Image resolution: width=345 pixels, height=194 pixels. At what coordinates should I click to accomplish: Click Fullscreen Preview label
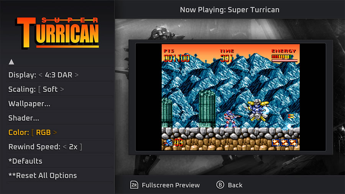click(x=171, y=185)
